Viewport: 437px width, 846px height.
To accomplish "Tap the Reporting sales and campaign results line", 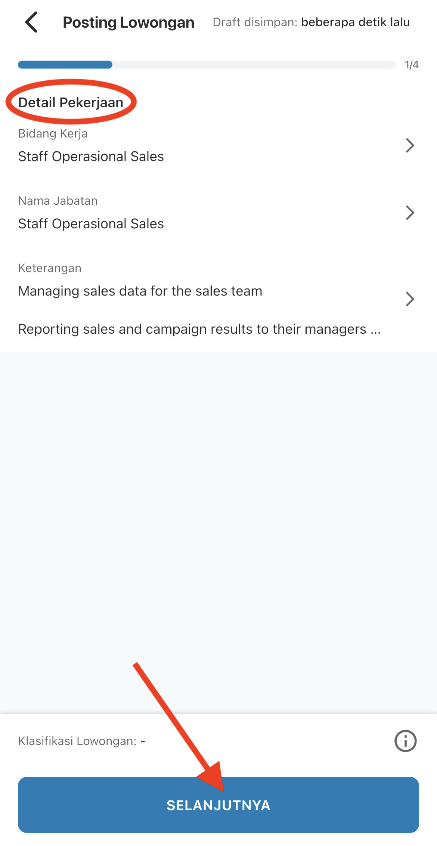I will pyautogui.click(x=199, y=329).
